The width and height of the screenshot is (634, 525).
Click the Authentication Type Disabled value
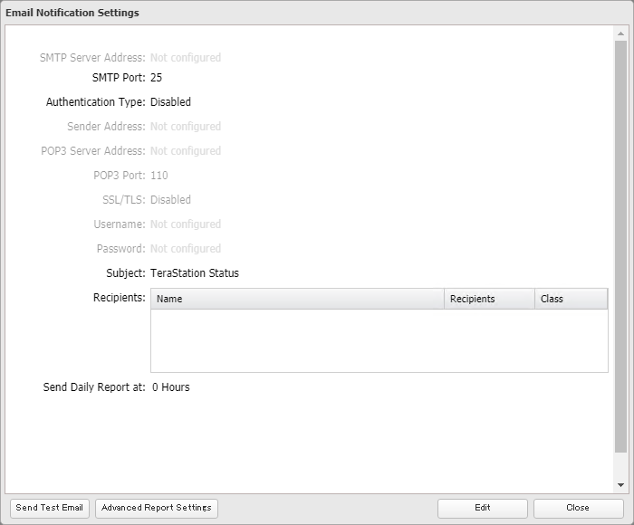pos(170,102)
